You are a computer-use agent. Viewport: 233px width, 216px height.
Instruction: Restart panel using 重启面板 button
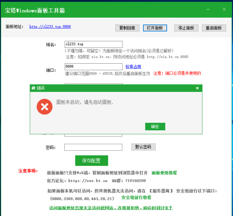[214, 28]
